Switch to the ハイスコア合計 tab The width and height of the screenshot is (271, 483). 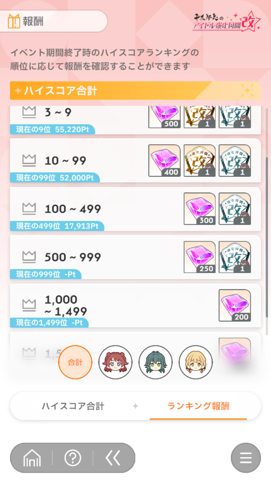point(73,406)
